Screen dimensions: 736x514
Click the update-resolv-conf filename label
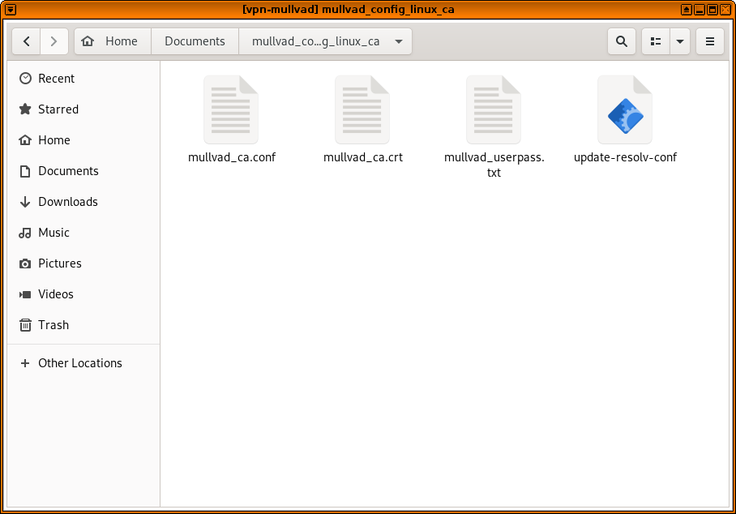(x=625, y=157)
